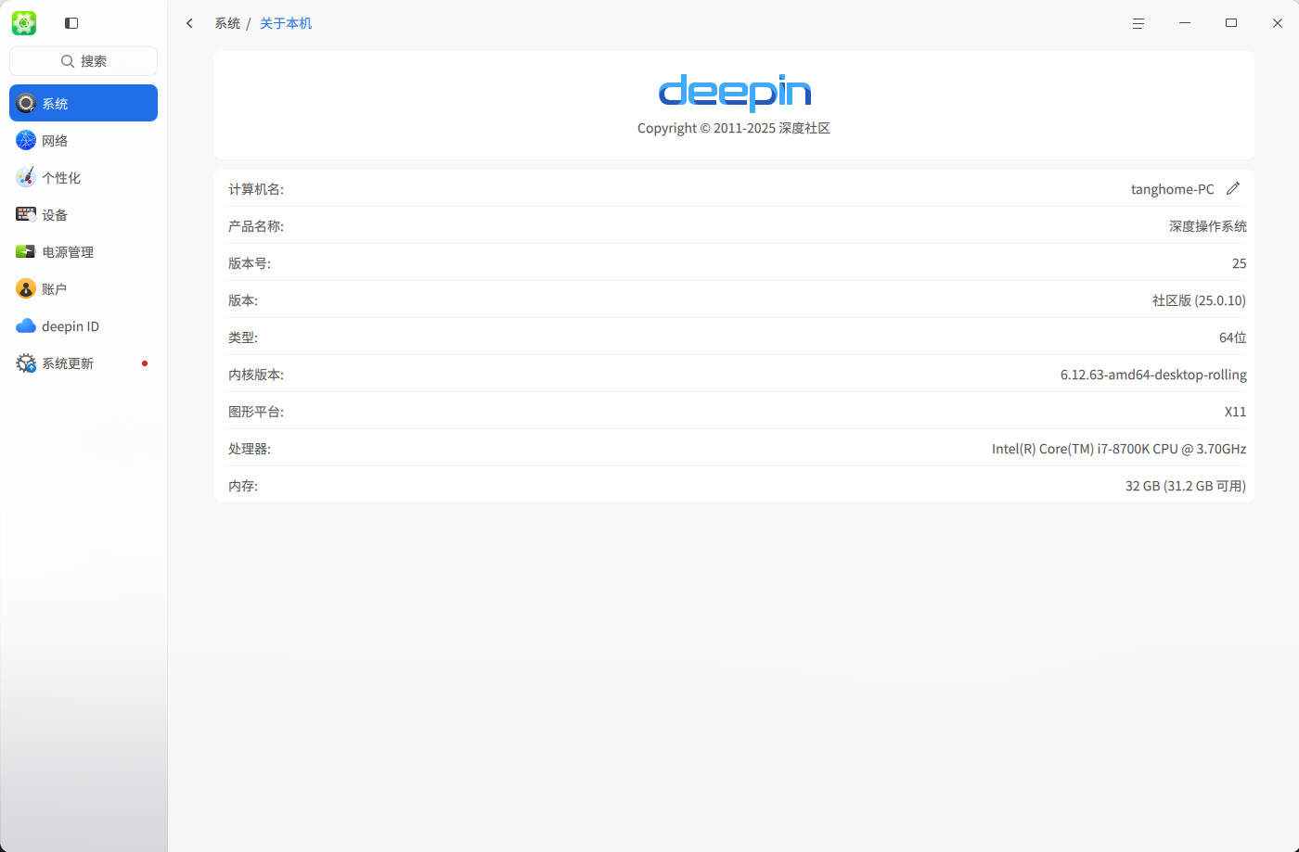Click the 关于本机 breadcrumb
The image size is (1299, 852).
point(286,23)
